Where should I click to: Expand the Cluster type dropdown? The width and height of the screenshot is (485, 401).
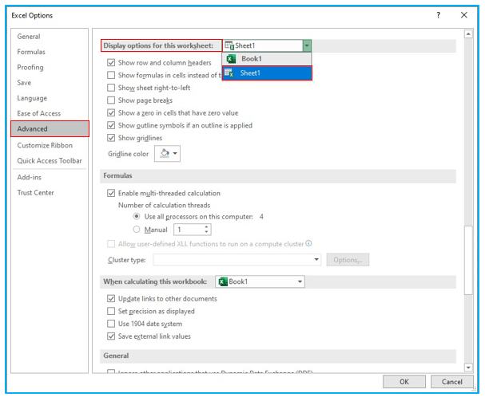[316, 260]
